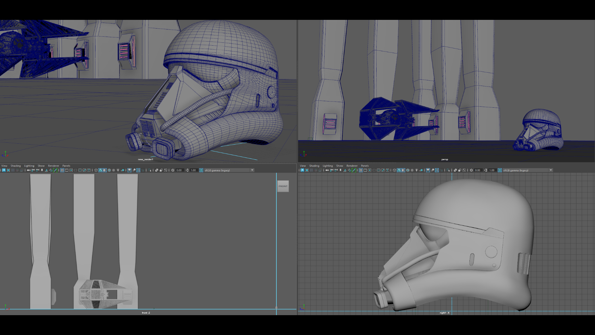
Task: Enable Smooth Shade All in the right viewport
Action: pyautogui.click(x=399, y=170)
